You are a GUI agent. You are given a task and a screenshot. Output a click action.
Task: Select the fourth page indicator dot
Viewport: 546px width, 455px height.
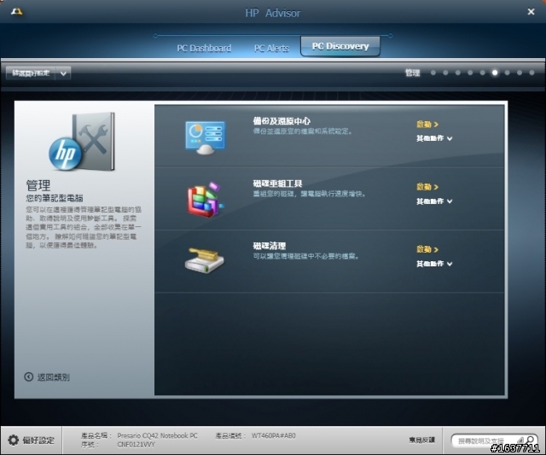point(470,73)
